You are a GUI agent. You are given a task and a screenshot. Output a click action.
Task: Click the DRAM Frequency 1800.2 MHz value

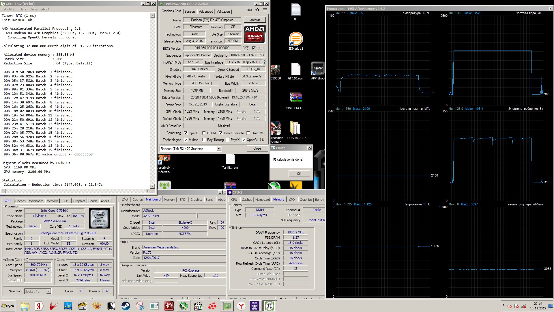coord(296,232)
